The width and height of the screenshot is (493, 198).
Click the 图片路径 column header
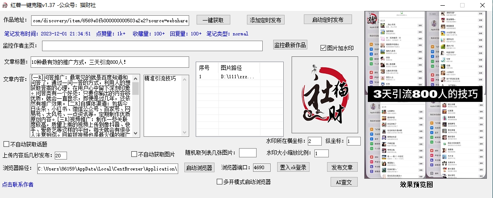[x=231, y=68]
